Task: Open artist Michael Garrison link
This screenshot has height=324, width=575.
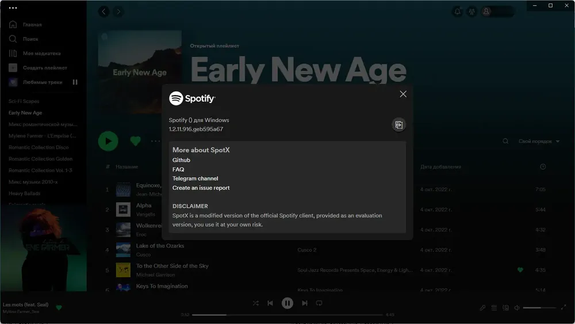Action: [155, 275]
